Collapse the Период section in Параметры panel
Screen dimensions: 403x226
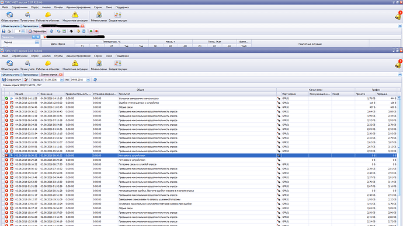click(37, 43)
